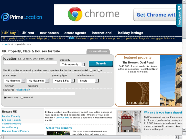Click Use our map link
The width and height of the screenshot is (186, 139).
pyautogui.click(x=62, y=118)
